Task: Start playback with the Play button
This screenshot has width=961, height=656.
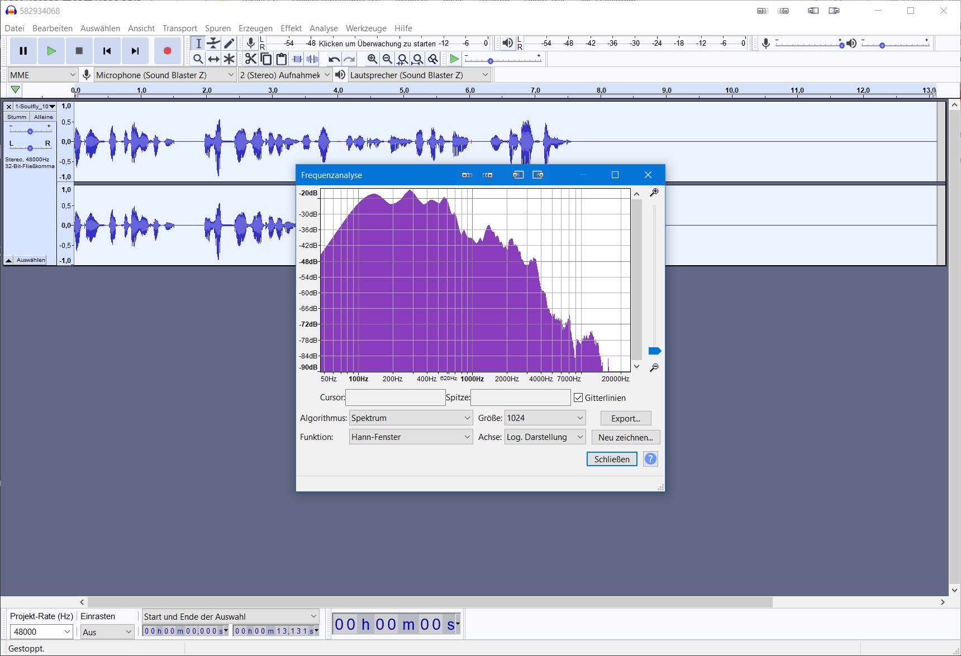Action: click(x=51, y=51)
